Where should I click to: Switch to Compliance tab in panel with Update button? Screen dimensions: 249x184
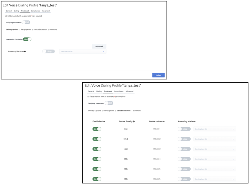[x=35, y=11]
